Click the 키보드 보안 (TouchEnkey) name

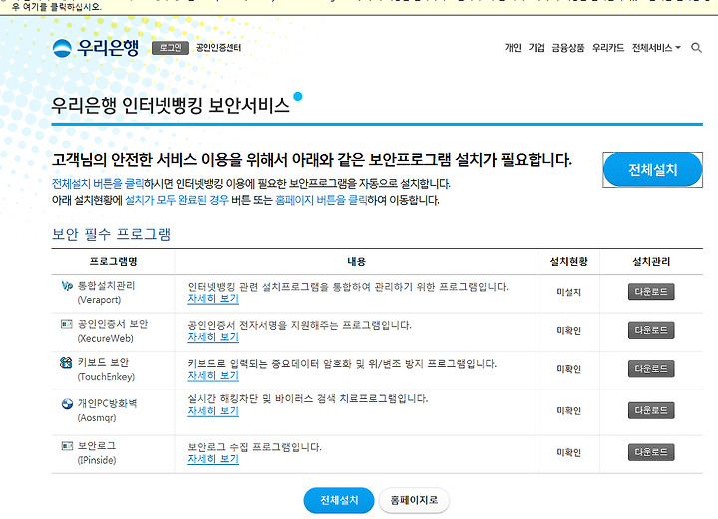pos(106,369)
